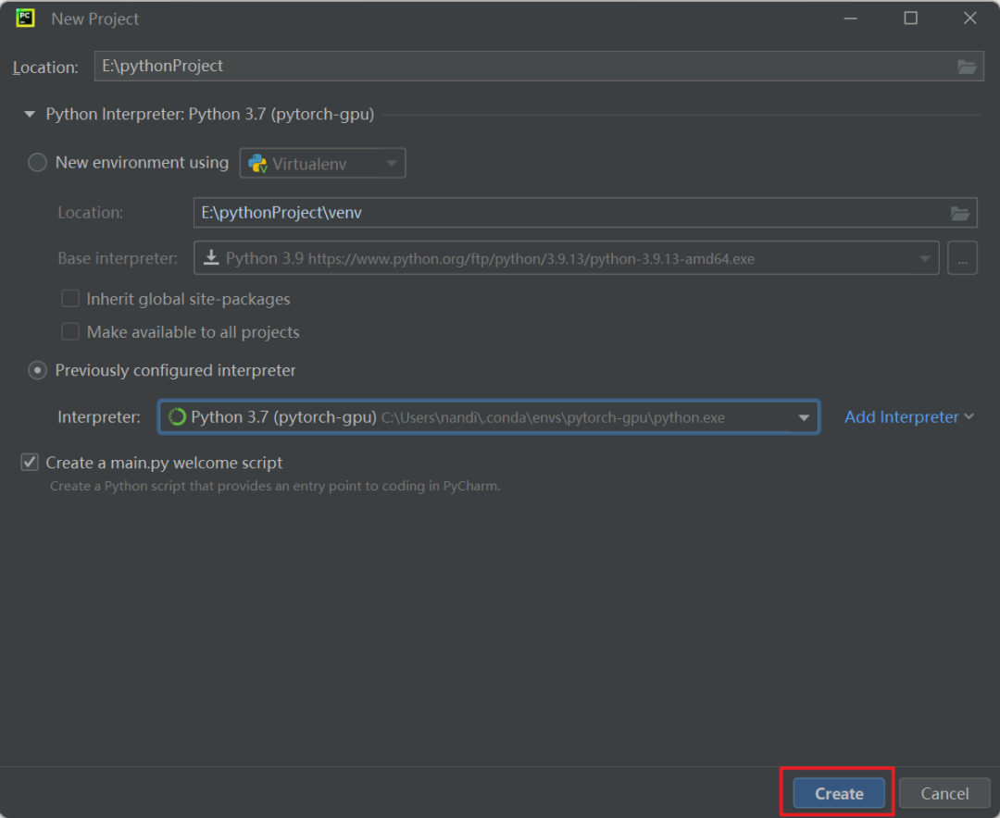Click the 'Base interpreter:' label
1000x818 pixels.
[118, 258]
